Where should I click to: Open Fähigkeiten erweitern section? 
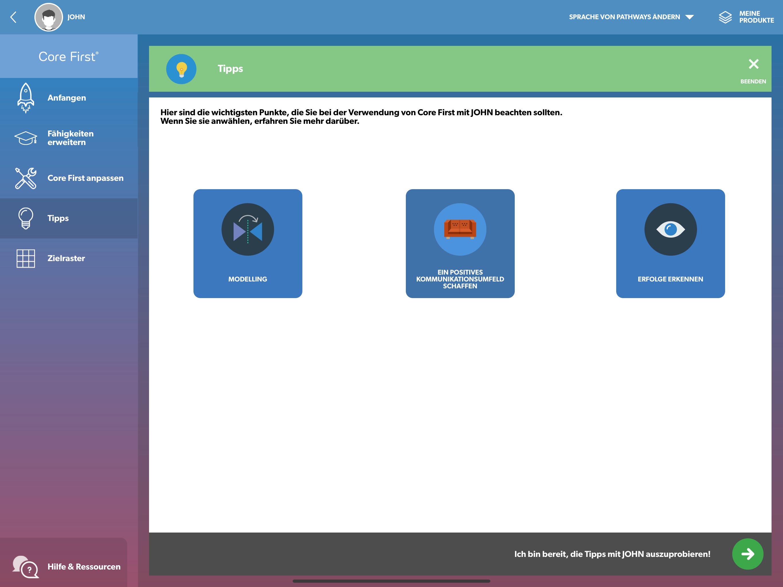[x=69, y=138]
